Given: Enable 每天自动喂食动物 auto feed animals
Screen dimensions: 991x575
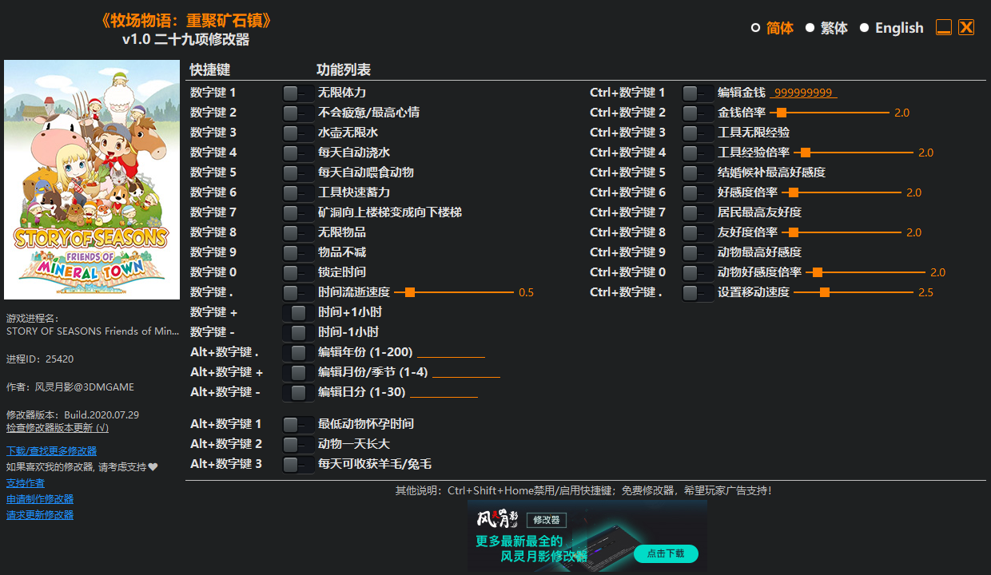Looking at the screenshot, I should (x=297, y=172).
